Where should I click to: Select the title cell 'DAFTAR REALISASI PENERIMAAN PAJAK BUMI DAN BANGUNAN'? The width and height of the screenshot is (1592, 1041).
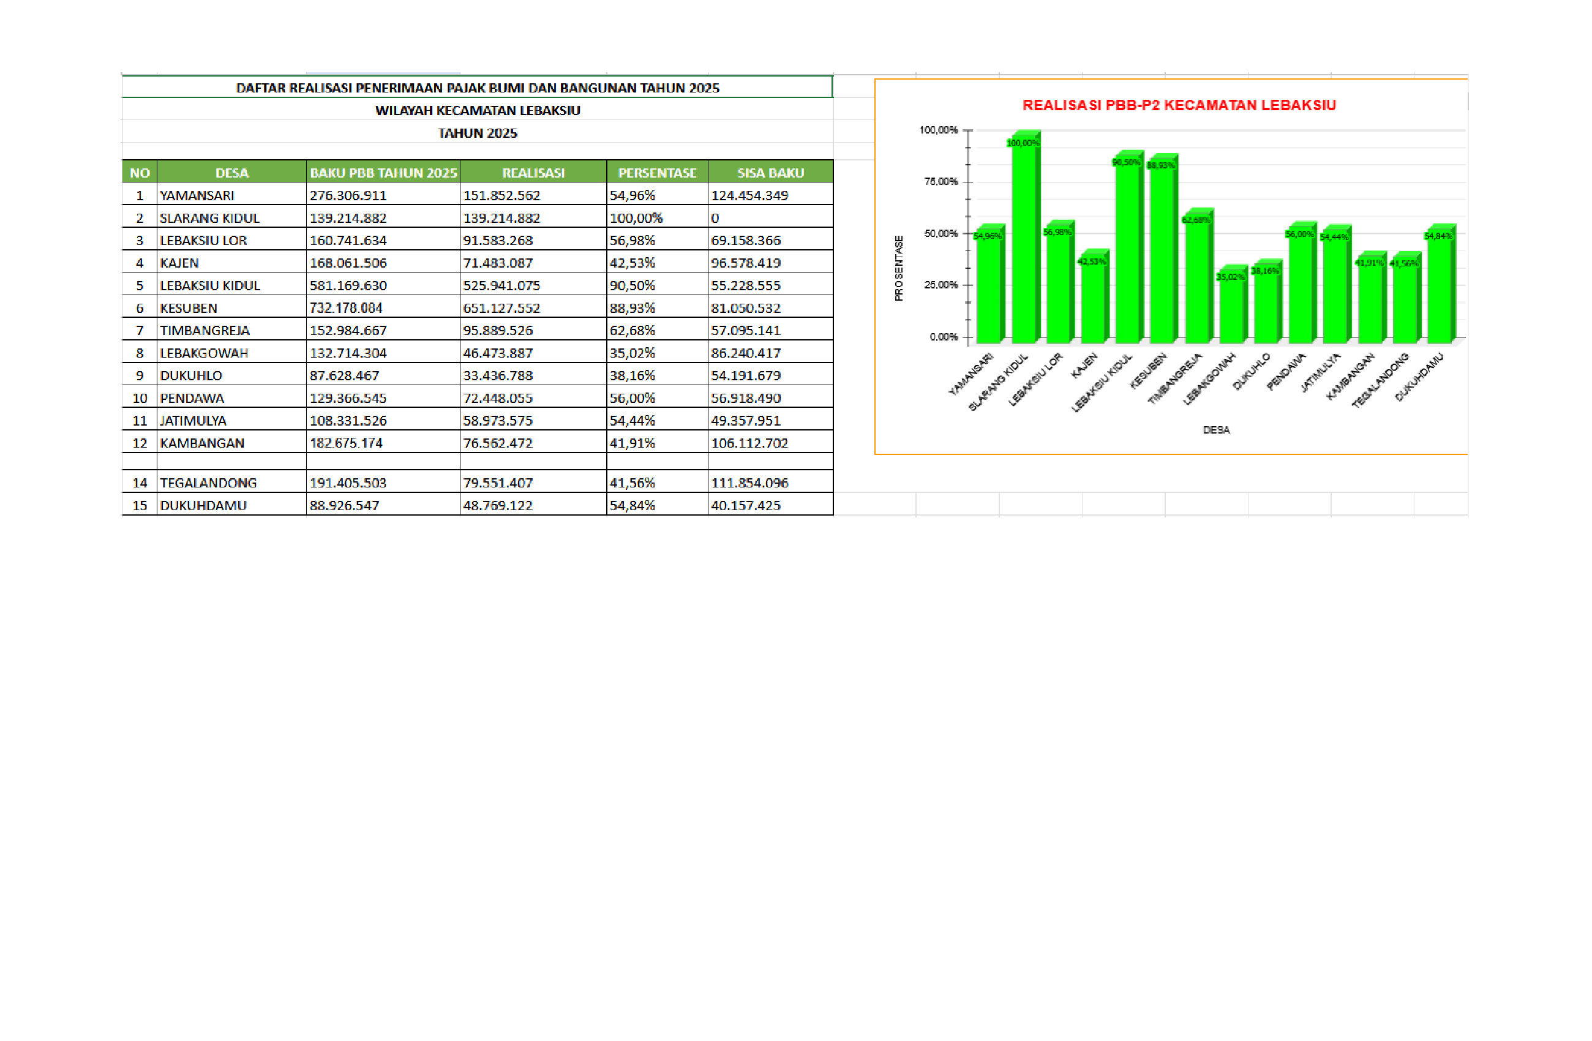(477, 87)
